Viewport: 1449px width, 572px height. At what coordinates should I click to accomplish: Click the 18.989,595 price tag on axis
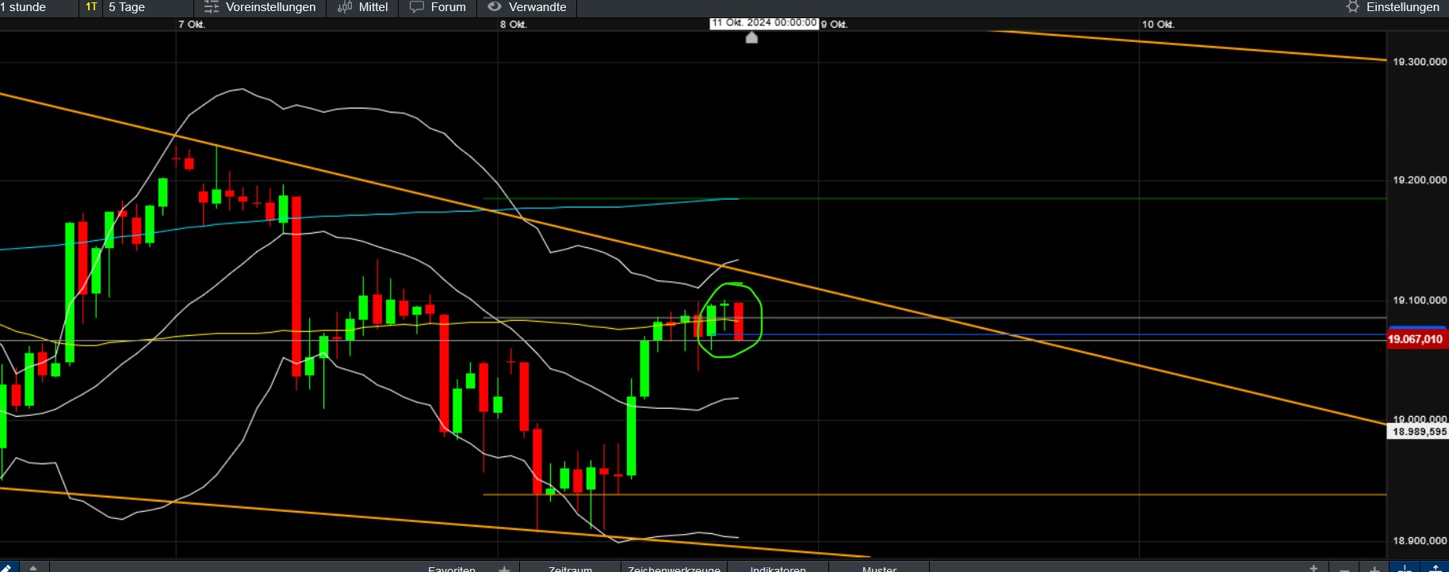(x=1419, y=432)
